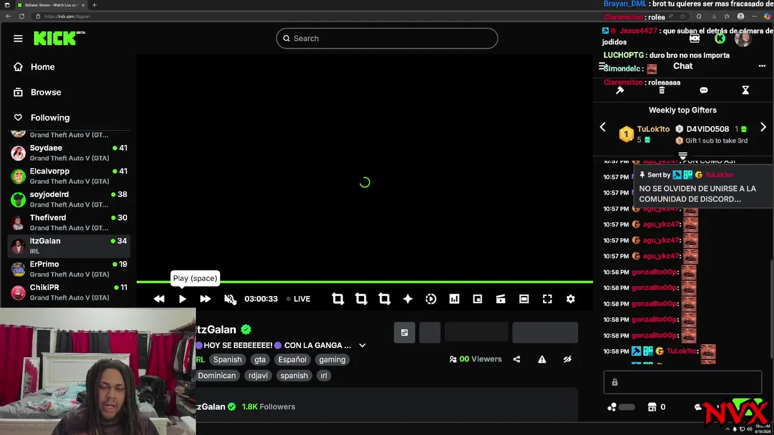Open the Following sidebar item
This screenshot has width=774, height=435.
point(50,118)
